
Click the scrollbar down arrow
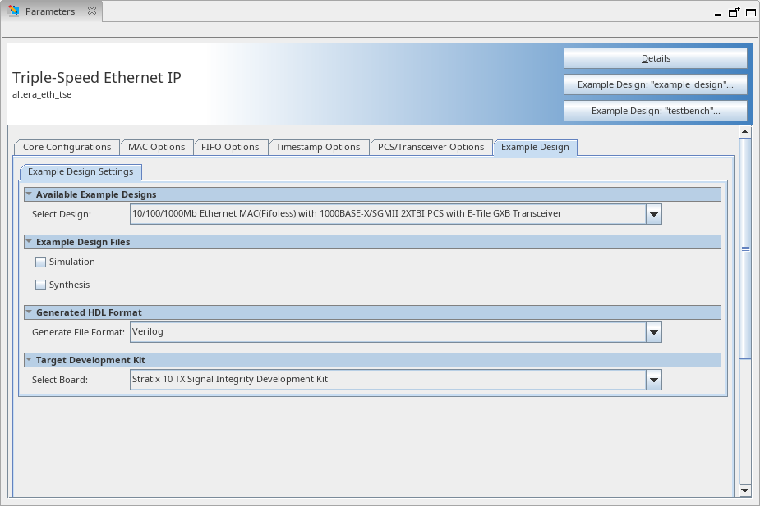pos(745,490)
